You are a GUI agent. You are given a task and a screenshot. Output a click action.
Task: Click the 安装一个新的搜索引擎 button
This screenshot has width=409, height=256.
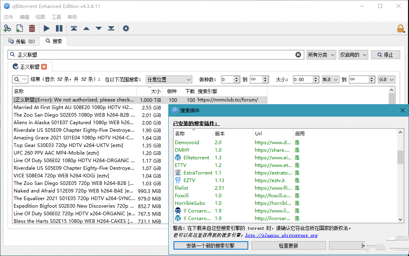(211, 246)
